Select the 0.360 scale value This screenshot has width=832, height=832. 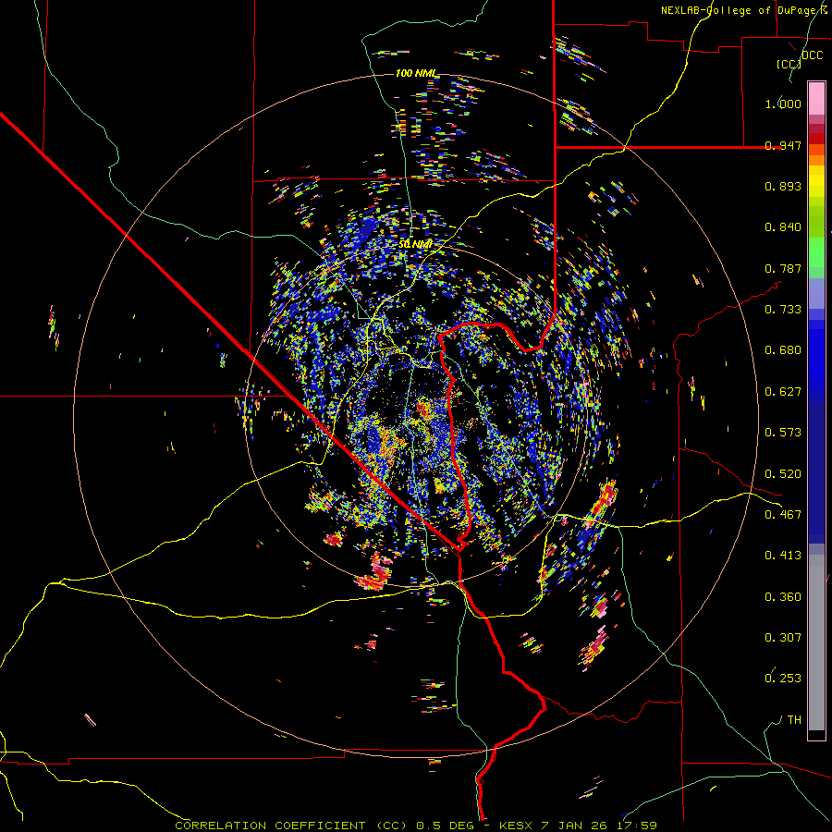[x=783, y=597]
